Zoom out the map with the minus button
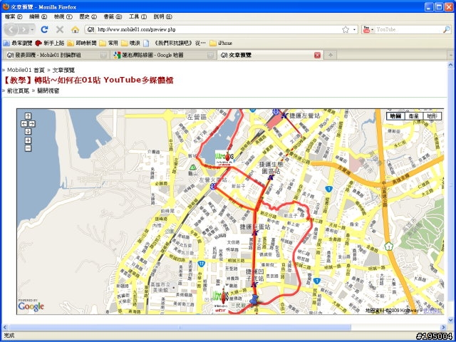The width and height of the screenshot is (456, 342). click(28, 149)
